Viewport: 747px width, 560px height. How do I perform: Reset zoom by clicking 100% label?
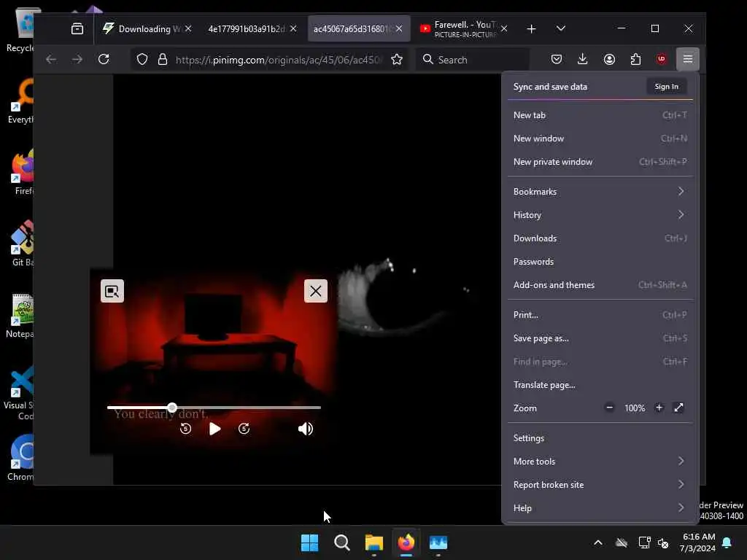635,408
